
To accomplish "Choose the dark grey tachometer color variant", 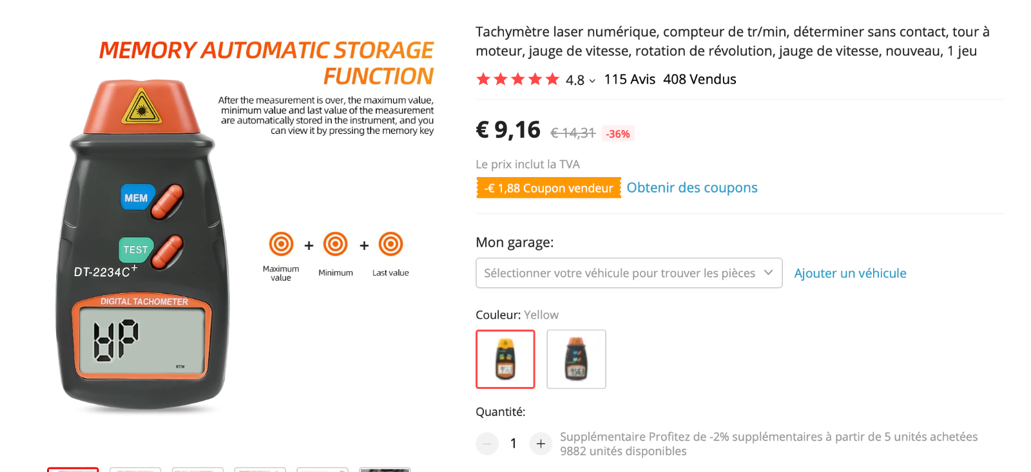I will click(576, 359).
